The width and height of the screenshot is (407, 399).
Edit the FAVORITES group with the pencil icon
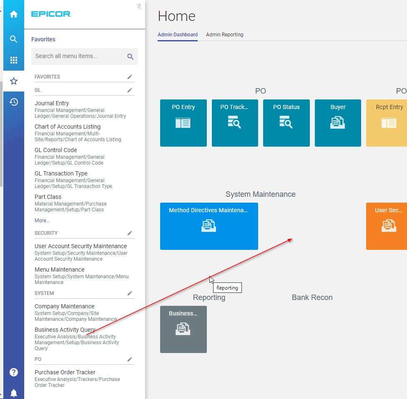click(x=129, y=76)
